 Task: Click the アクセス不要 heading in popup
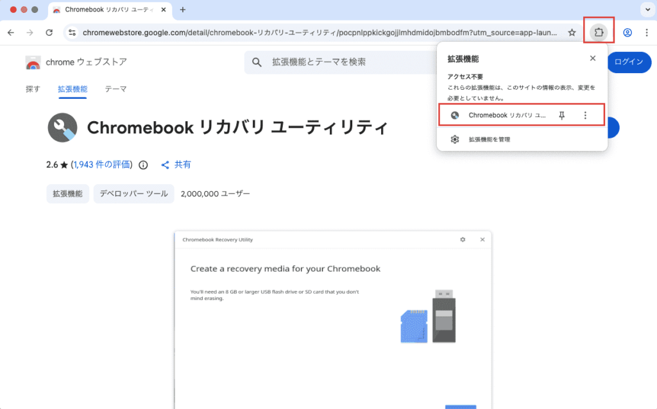click(465, 77)
